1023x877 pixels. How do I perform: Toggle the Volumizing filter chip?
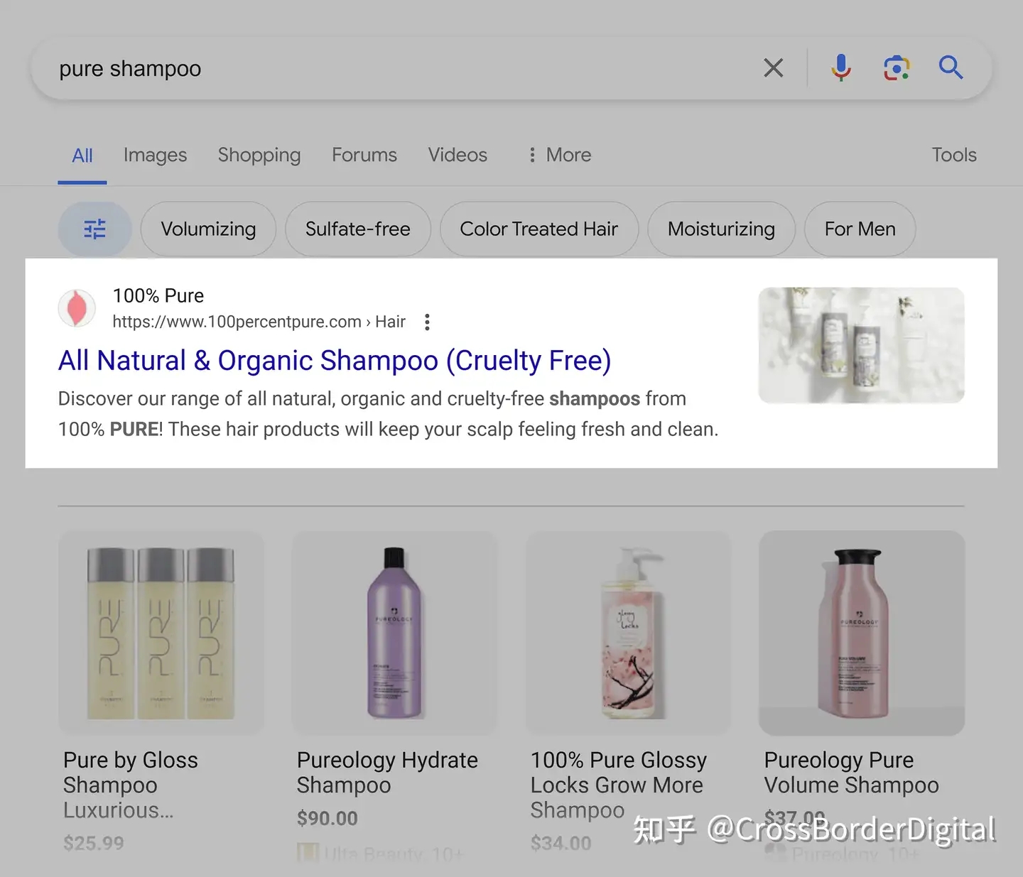click(x=208, y=229)
